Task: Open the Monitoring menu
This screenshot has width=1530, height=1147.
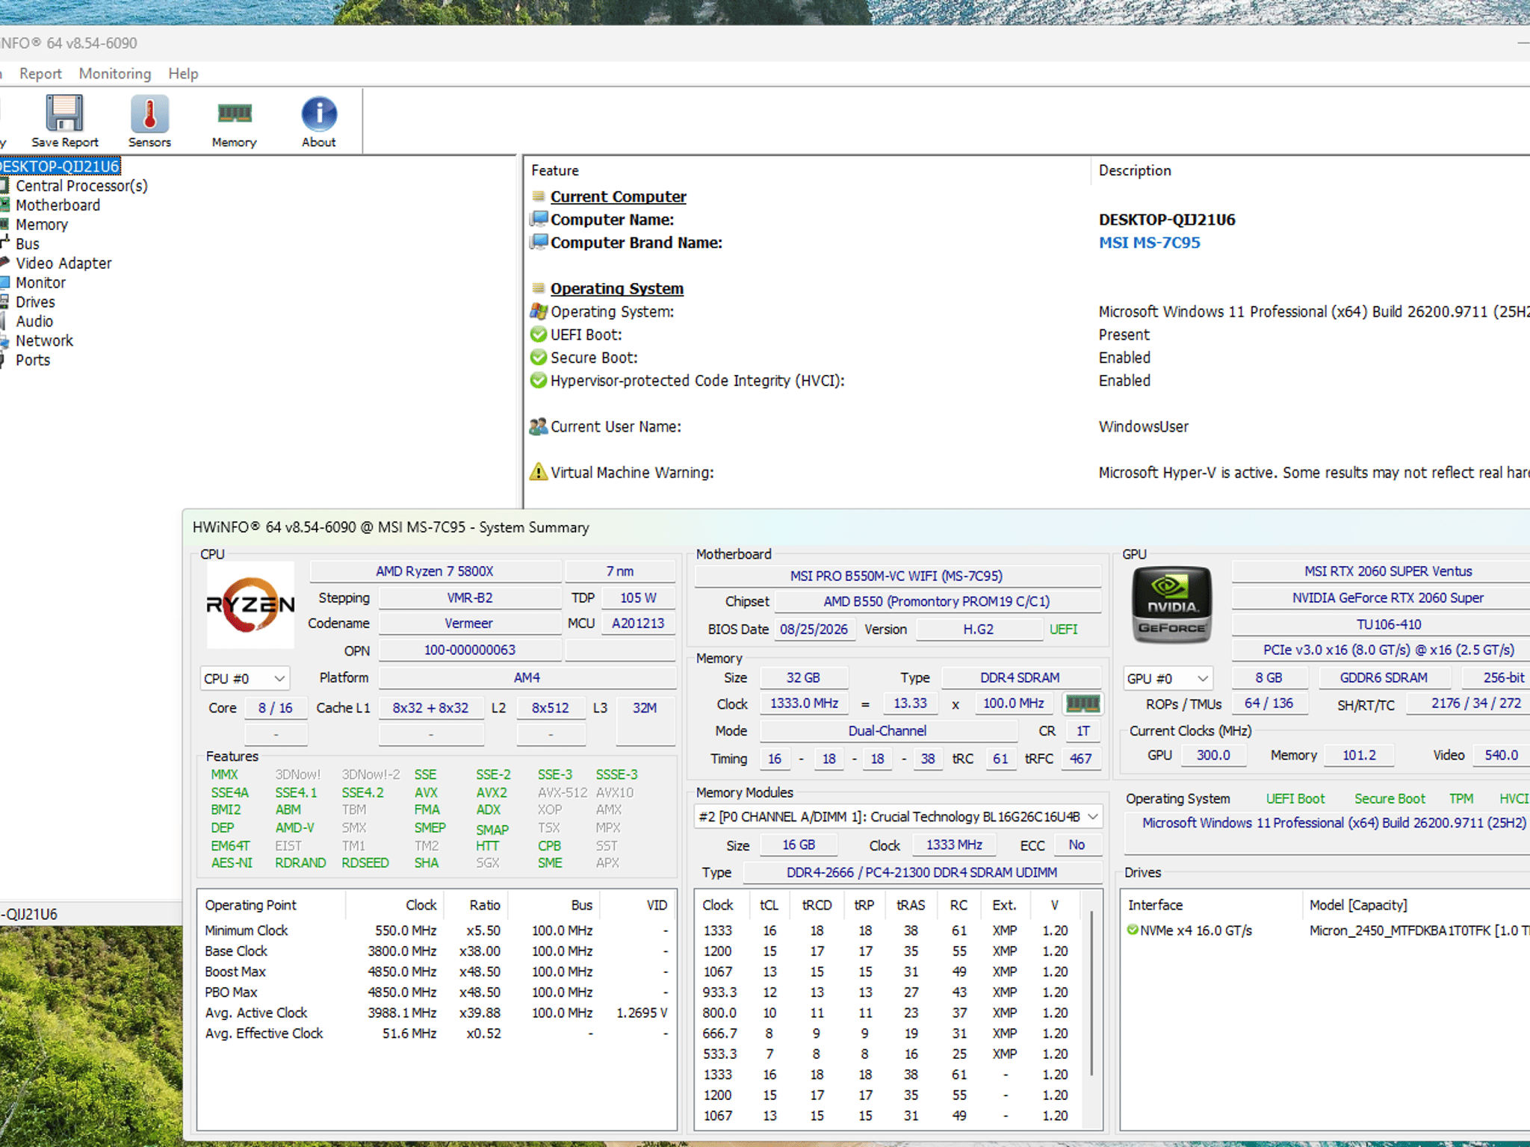Action: 115,74
